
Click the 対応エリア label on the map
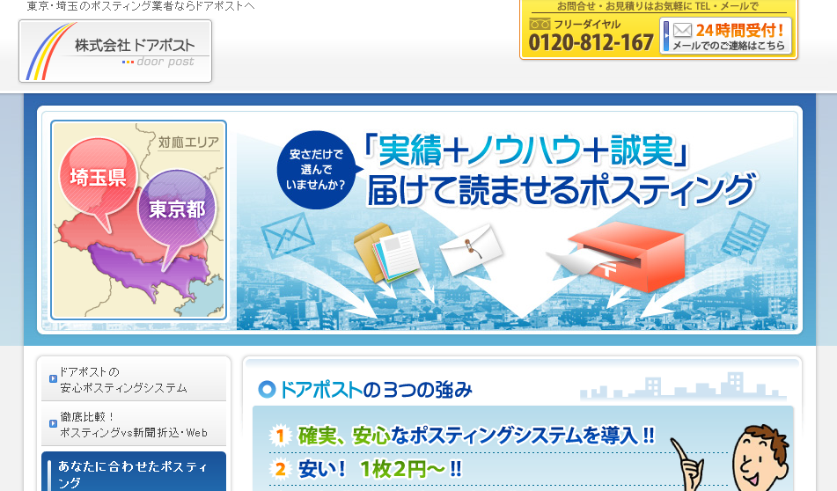(x=188, y=142)
